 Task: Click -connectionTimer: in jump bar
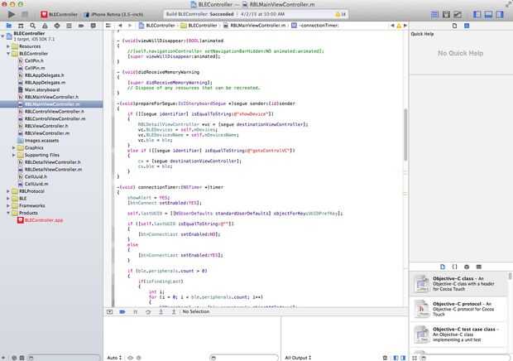315,26
